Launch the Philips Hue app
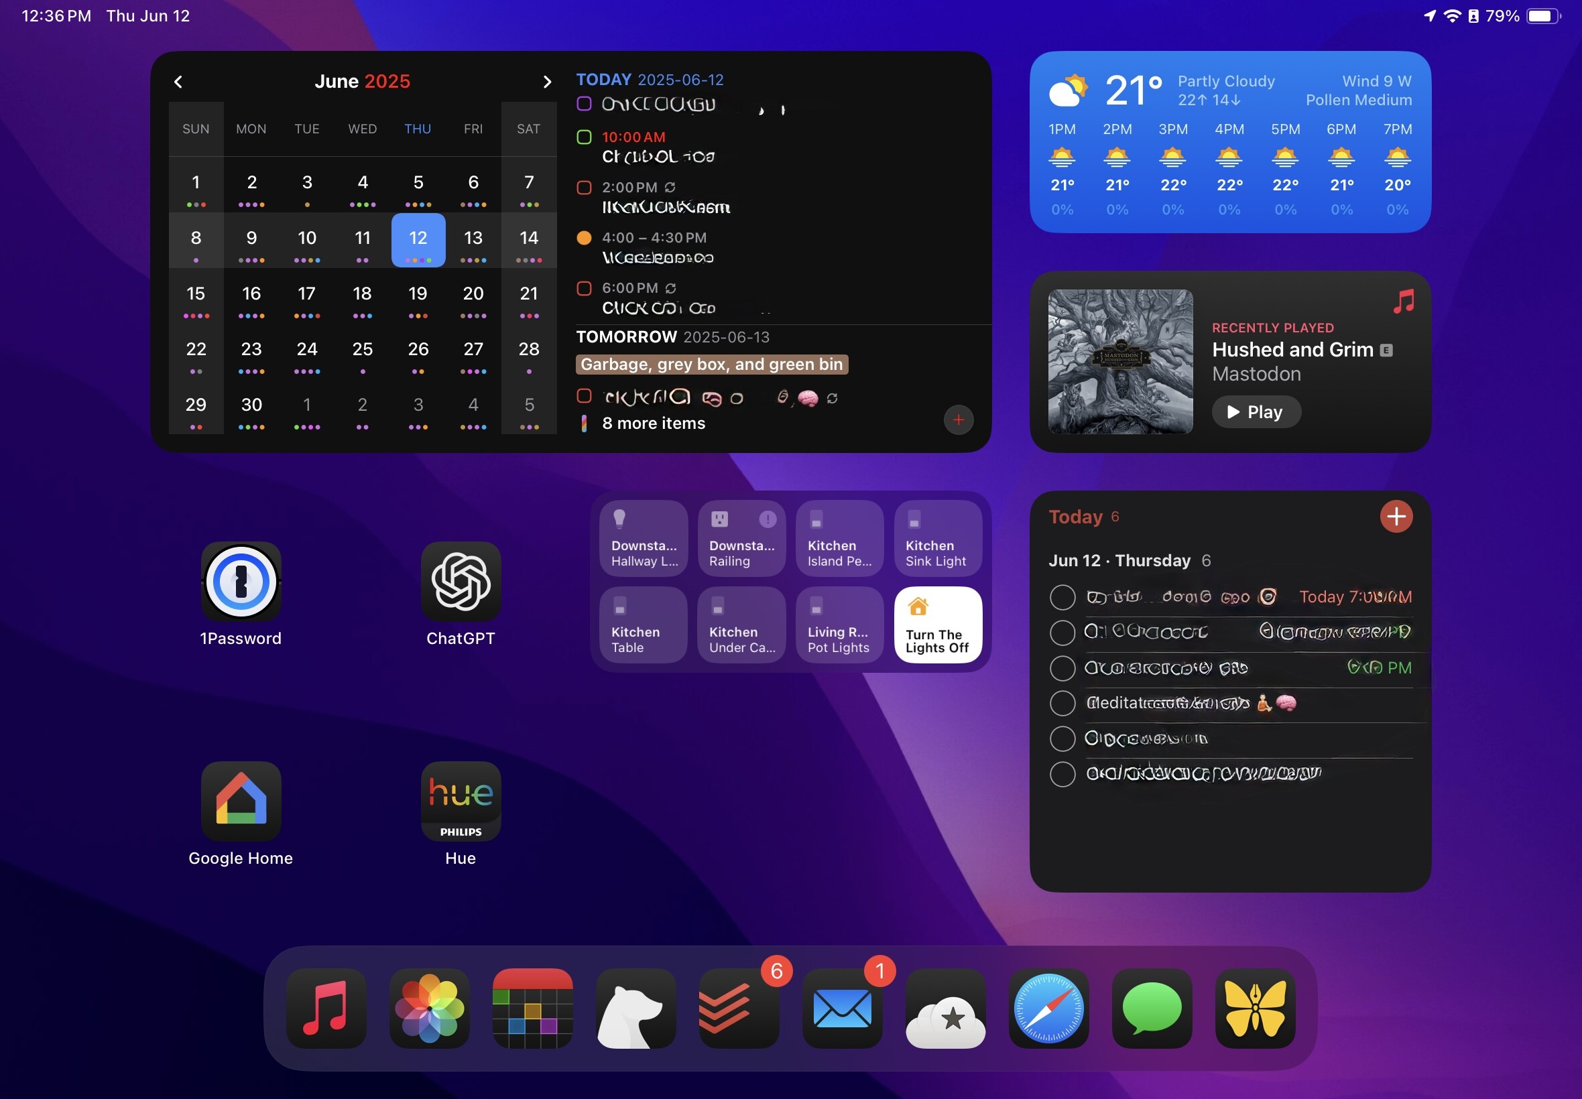 461,801
